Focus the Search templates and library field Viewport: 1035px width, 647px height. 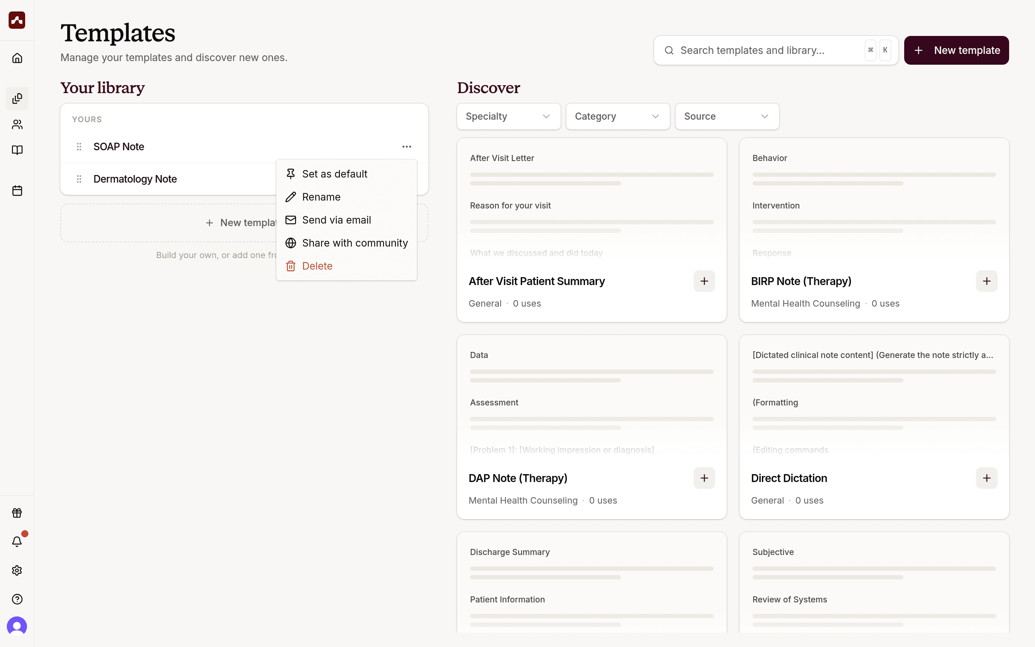click(776, 50)
